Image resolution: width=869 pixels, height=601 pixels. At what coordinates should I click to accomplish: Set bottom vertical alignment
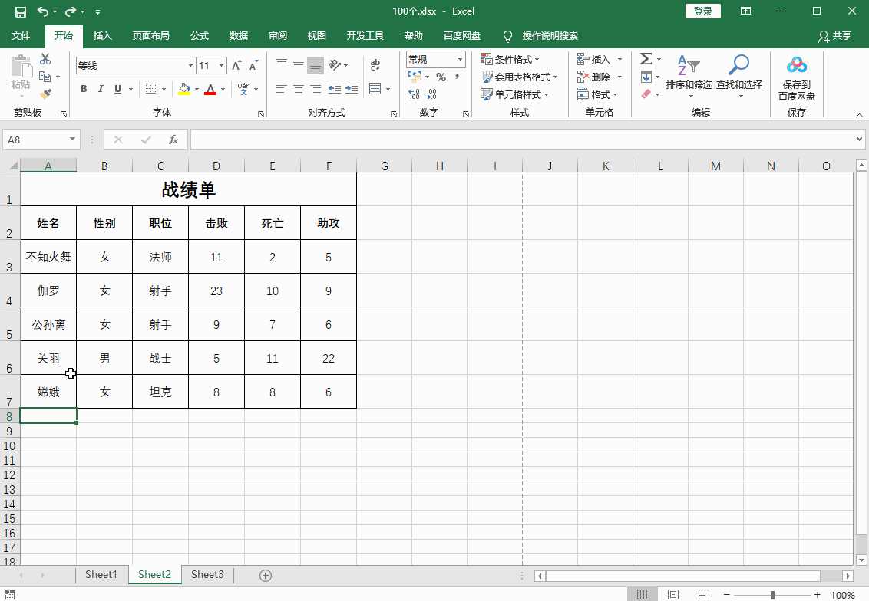316,65
